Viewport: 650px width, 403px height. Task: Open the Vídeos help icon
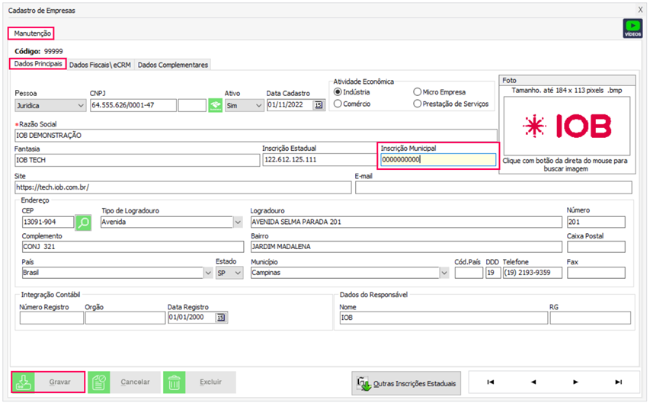coord(632,28)
